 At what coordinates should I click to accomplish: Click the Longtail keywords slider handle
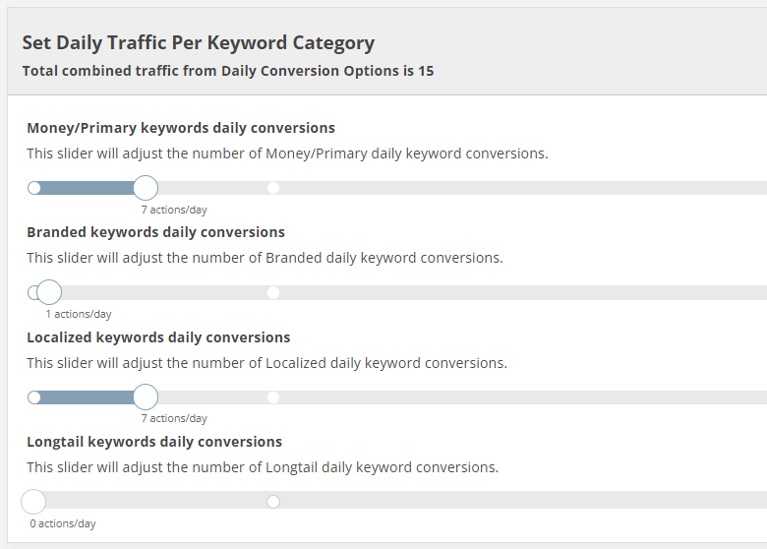pyautogui.click(x=33, y=502)
